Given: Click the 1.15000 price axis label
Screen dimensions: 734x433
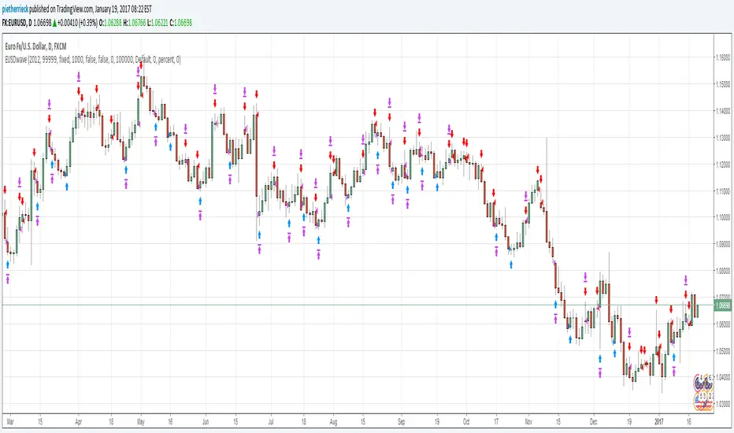Looking at the screenshot, I should (x=723, y=84).
